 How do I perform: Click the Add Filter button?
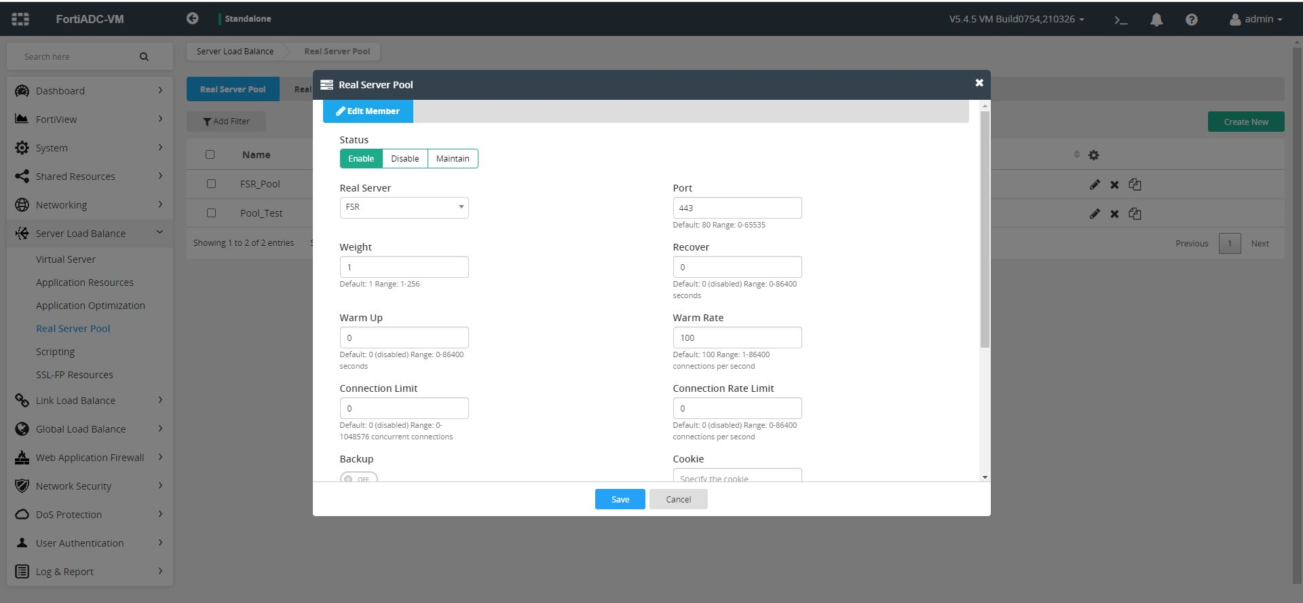point(226,121)
